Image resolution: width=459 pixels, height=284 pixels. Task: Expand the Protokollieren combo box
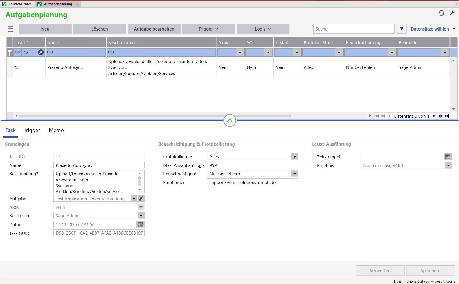click(295, 156)
